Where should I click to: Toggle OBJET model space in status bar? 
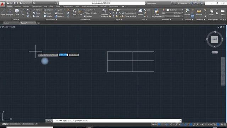point(154,124)
